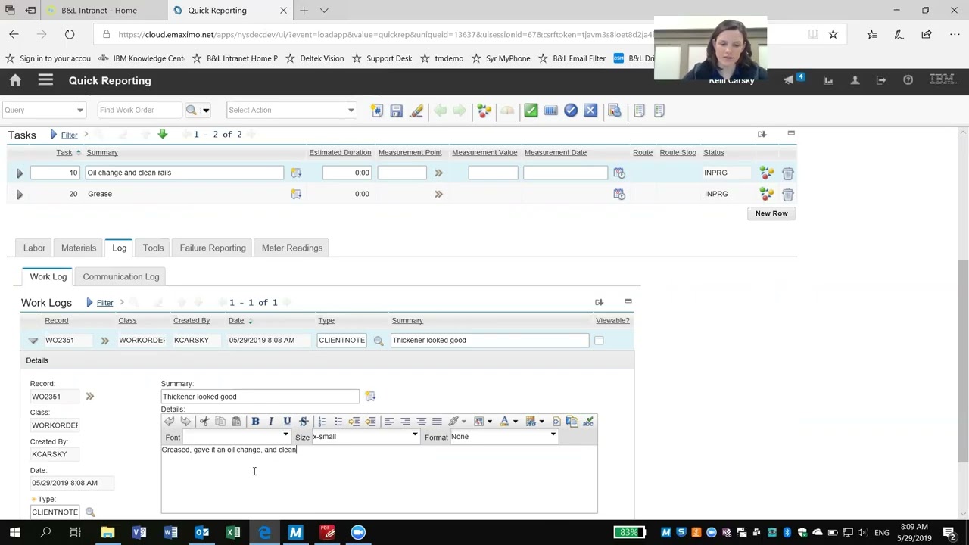This screenshot has height=545, width=969.
Task: Delete task 10 via the trash icon
Action: click(787, 173)
